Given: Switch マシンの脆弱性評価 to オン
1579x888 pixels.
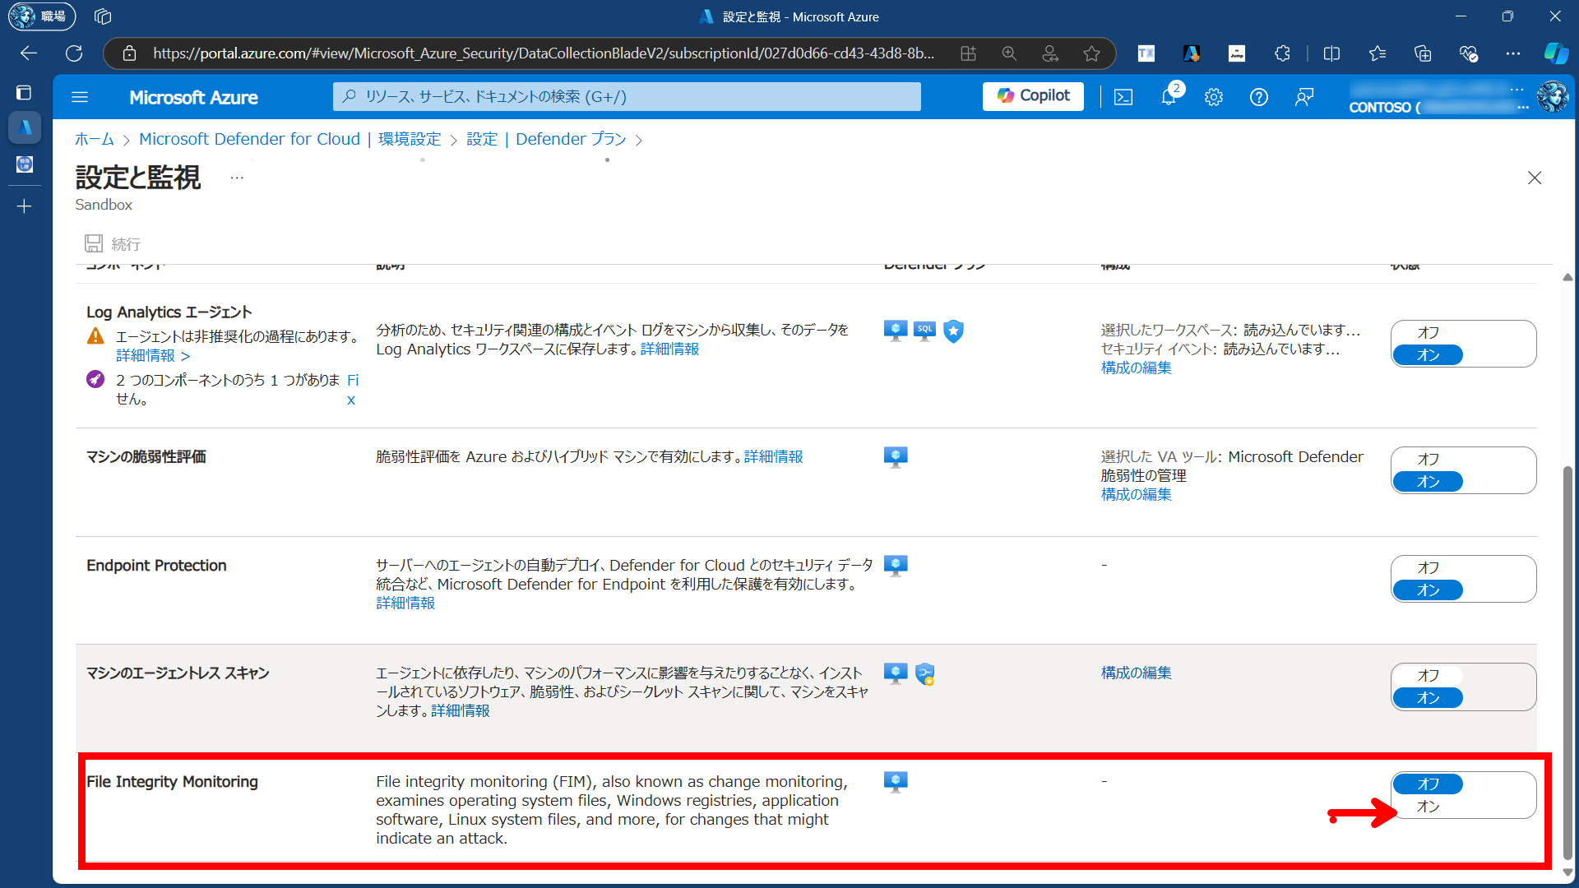Looking at the screenshot, I should 1428,482.
